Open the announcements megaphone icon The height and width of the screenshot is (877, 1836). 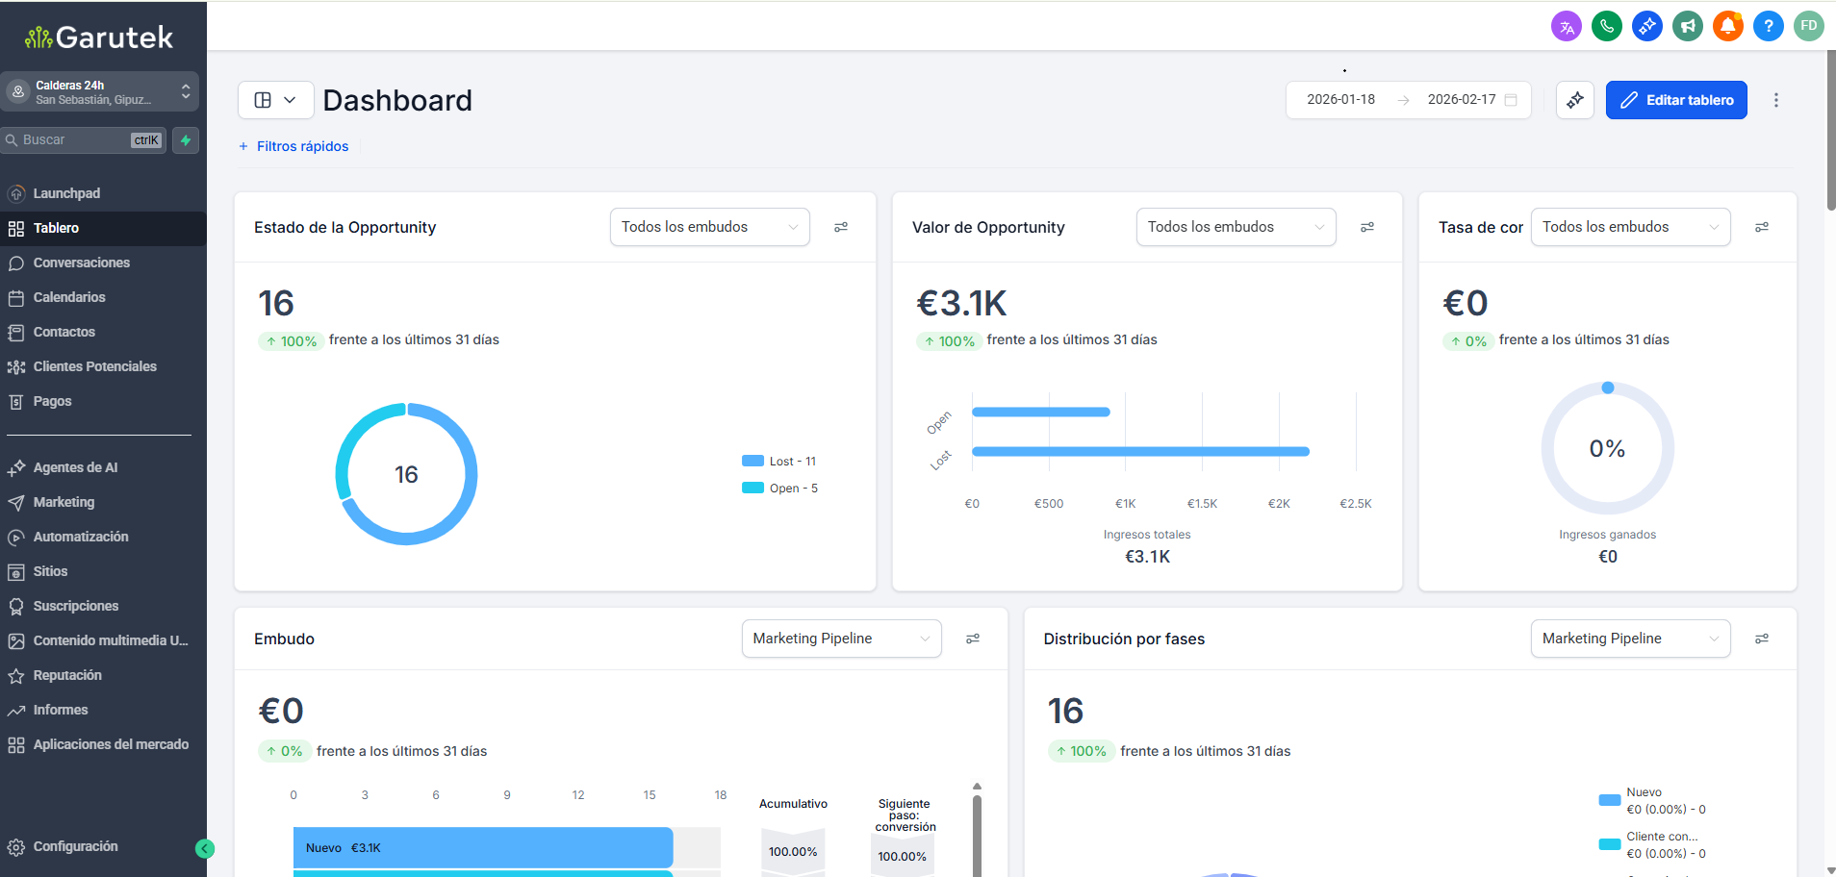tap(1688, 26)
